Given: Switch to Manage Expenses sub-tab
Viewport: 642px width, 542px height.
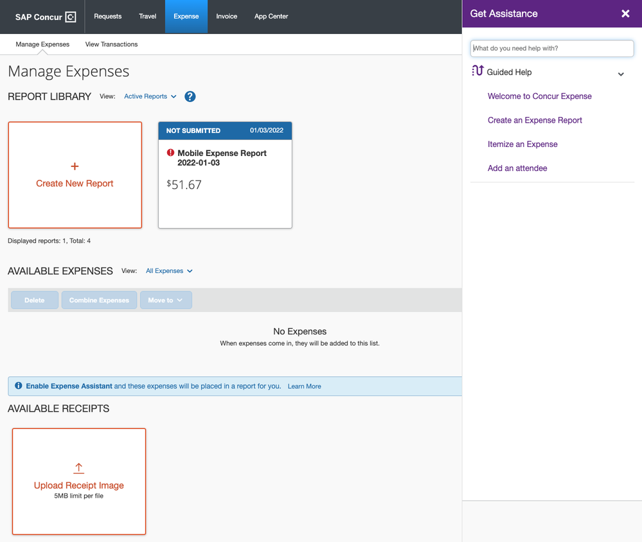Looking at the screenshot, I should 42,44.
